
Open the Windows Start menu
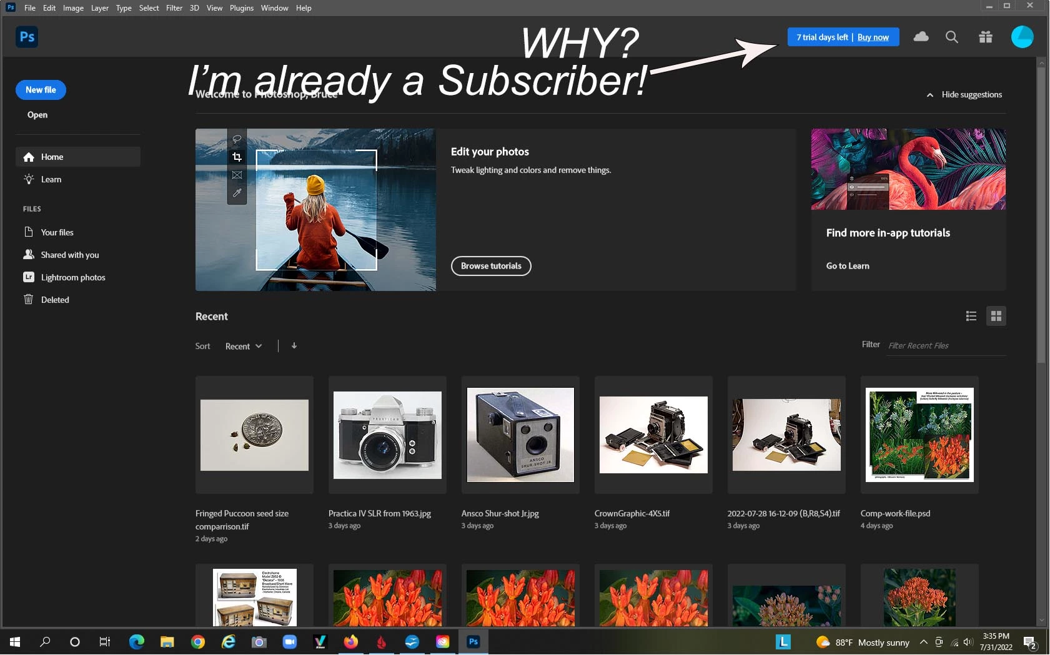[15, 642]
